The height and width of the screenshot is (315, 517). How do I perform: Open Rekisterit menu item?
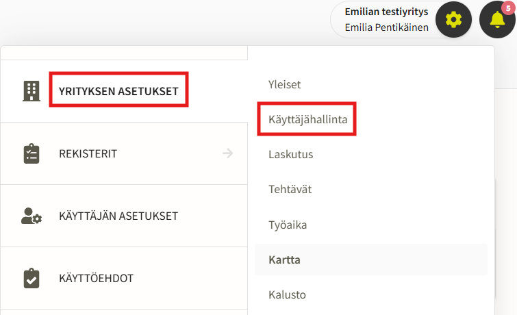click(88, 153)
